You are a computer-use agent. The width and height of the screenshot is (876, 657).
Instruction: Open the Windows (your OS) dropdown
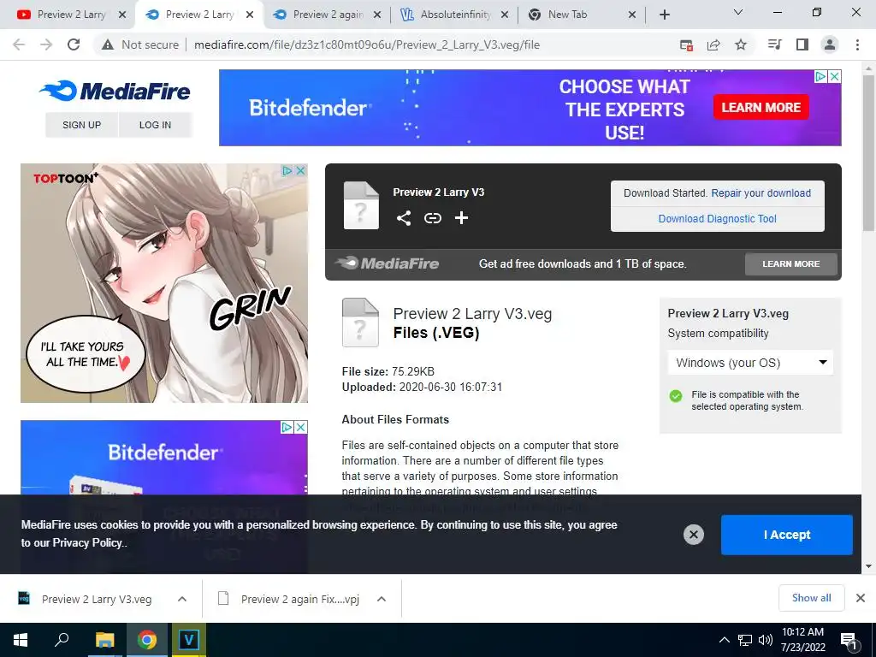(x=750, y=363)
